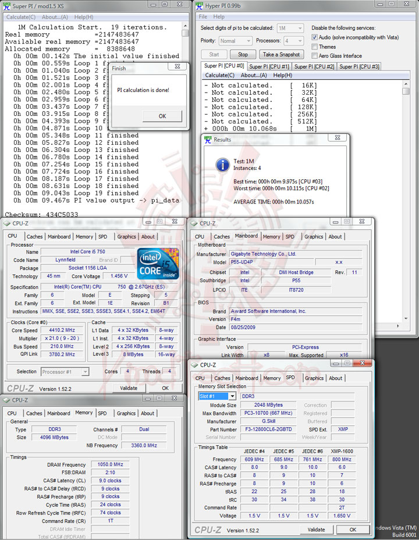Click CPU-Z processor window title icon
The width and height of the screenshot is (419, 540).
point(7,223)
